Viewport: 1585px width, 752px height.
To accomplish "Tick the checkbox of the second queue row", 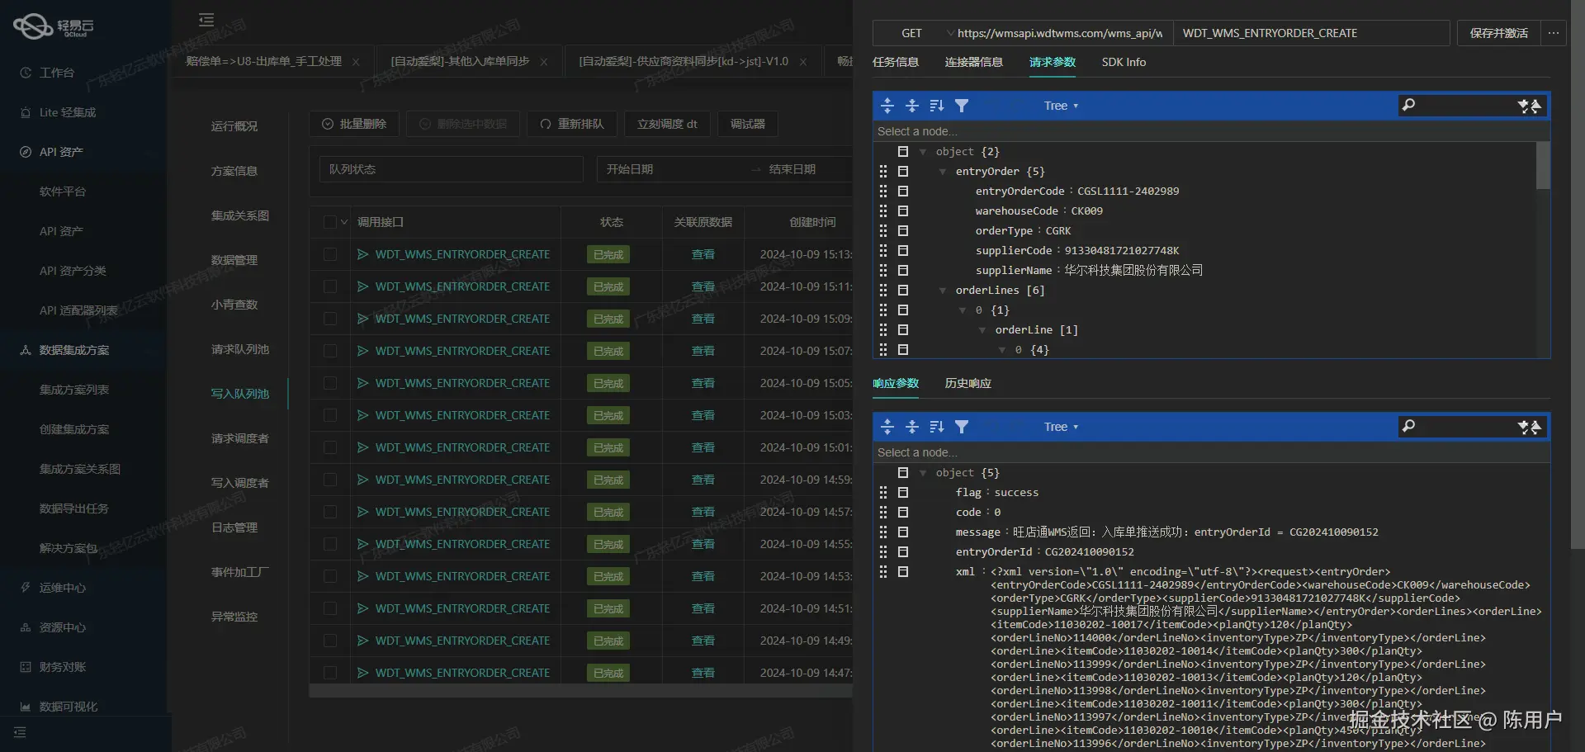I will tap(330, 286).
